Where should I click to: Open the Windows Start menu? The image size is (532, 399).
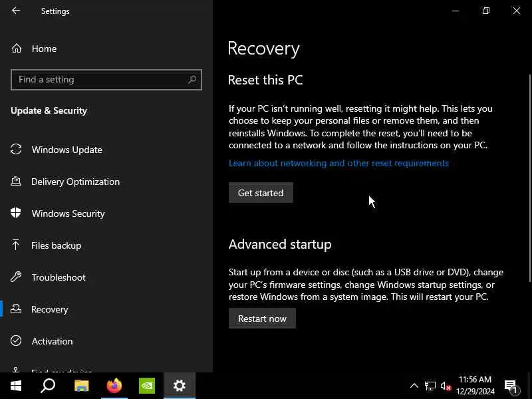[x=16, y=386]
